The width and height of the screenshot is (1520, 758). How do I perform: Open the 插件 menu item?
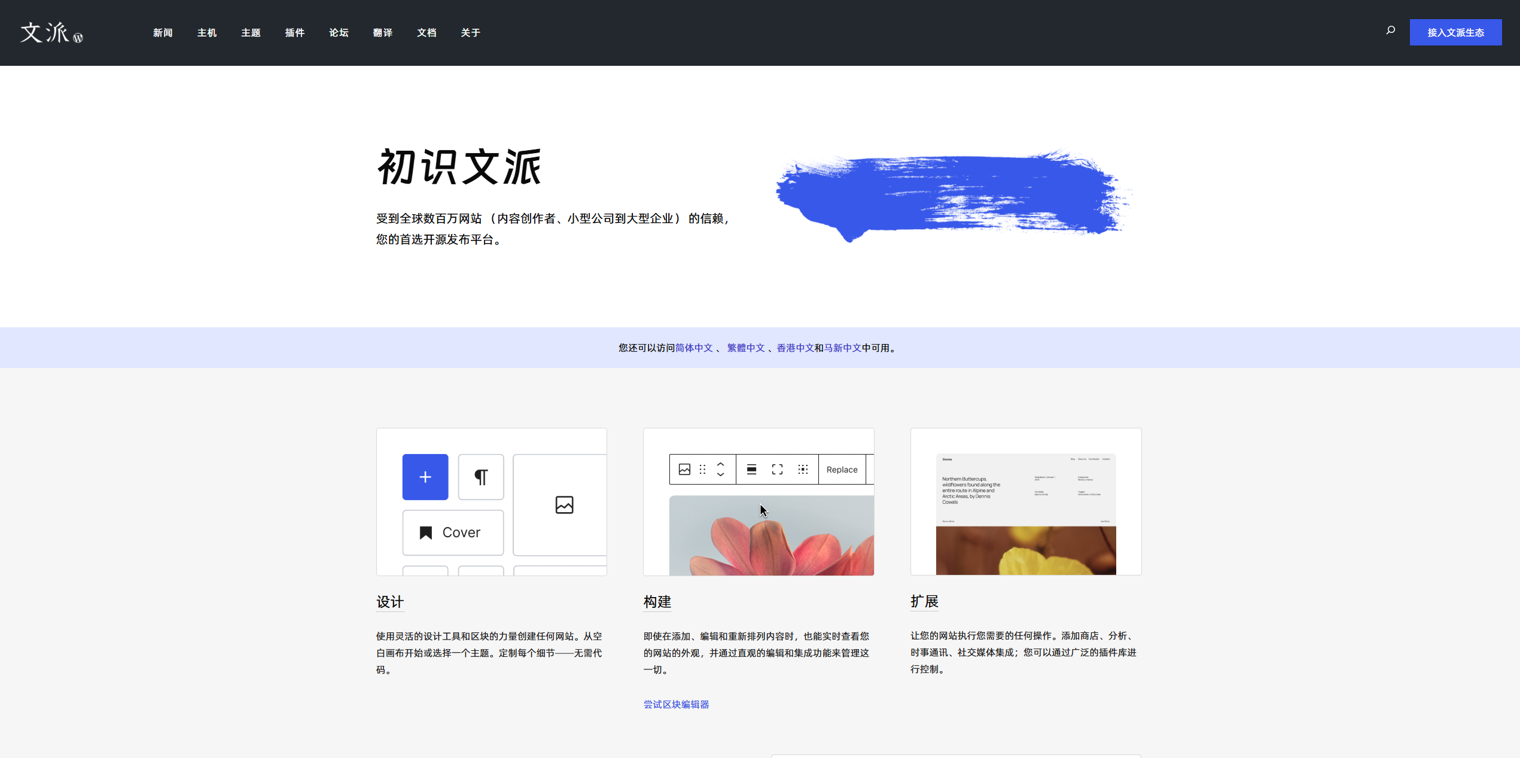click(295, 33)
